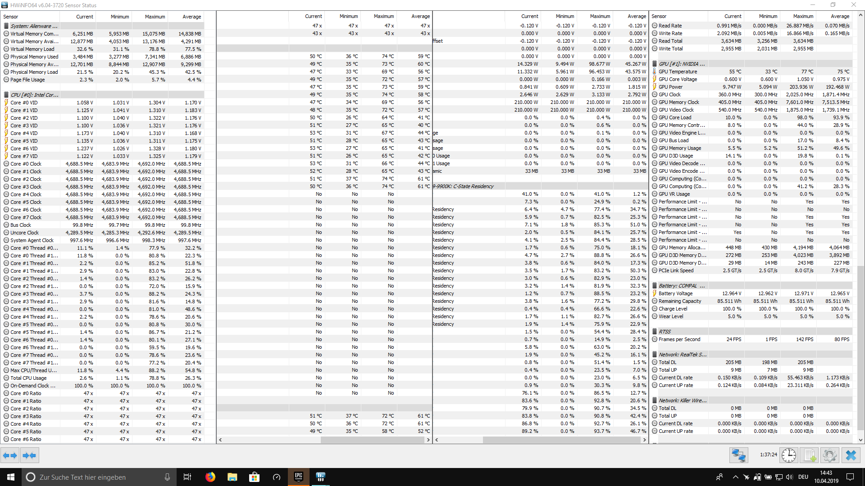Select the GPU Memory Clock row
The width and height of the screenshot is (865, 486).
(751, 102)
